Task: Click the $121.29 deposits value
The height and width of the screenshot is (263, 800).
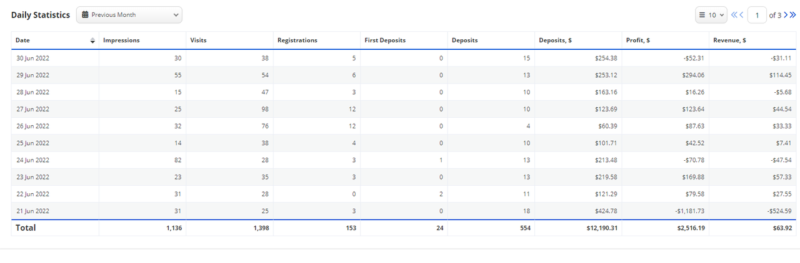Action: pos(606,194)
